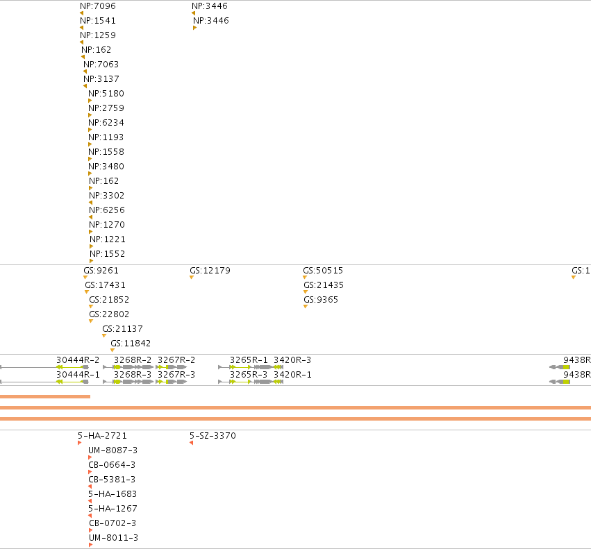The width and height of the screenshot is (591, 549).
Task: Click the 3265R-3 transcript label
Action: 249,375
